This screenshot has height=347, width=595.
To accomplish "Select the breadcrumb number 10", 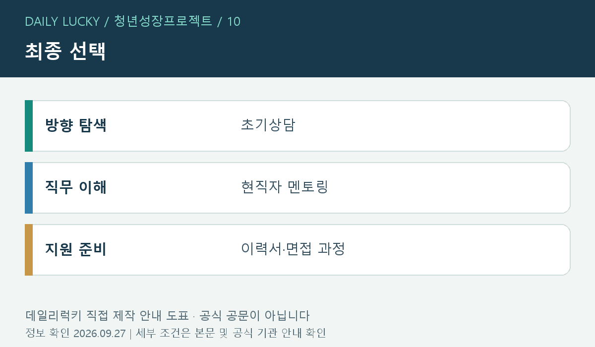I will [x=234, y=21].
